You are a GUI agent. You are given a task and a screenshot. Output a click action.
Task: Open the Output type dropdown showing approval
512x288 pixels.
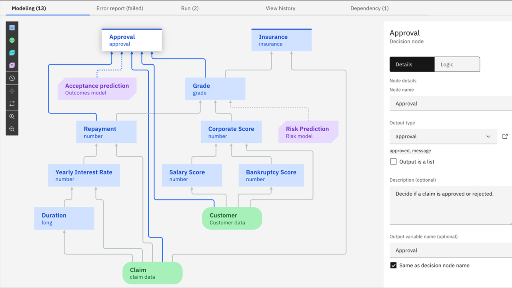coord(443,136)
